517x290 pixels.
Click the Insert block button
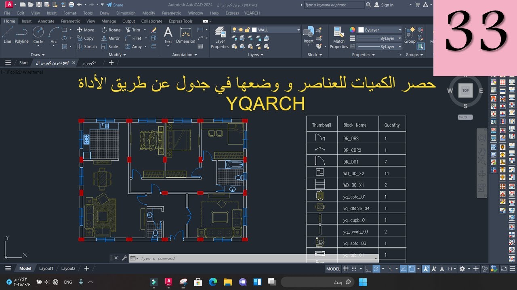309,35
